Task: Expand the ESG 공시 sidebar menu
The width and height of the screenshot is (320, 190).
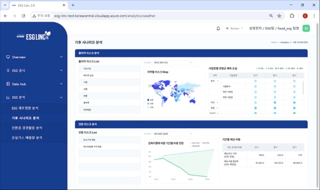Action: pos(34,70)
